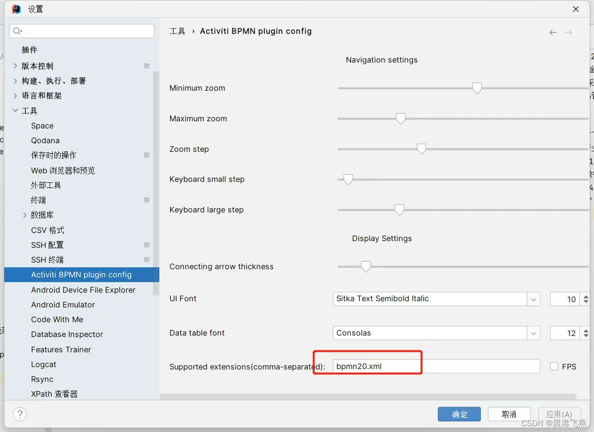Adjust Keyboard large step slider handle
The image size is (594, 432).
[x=399, y=210]
